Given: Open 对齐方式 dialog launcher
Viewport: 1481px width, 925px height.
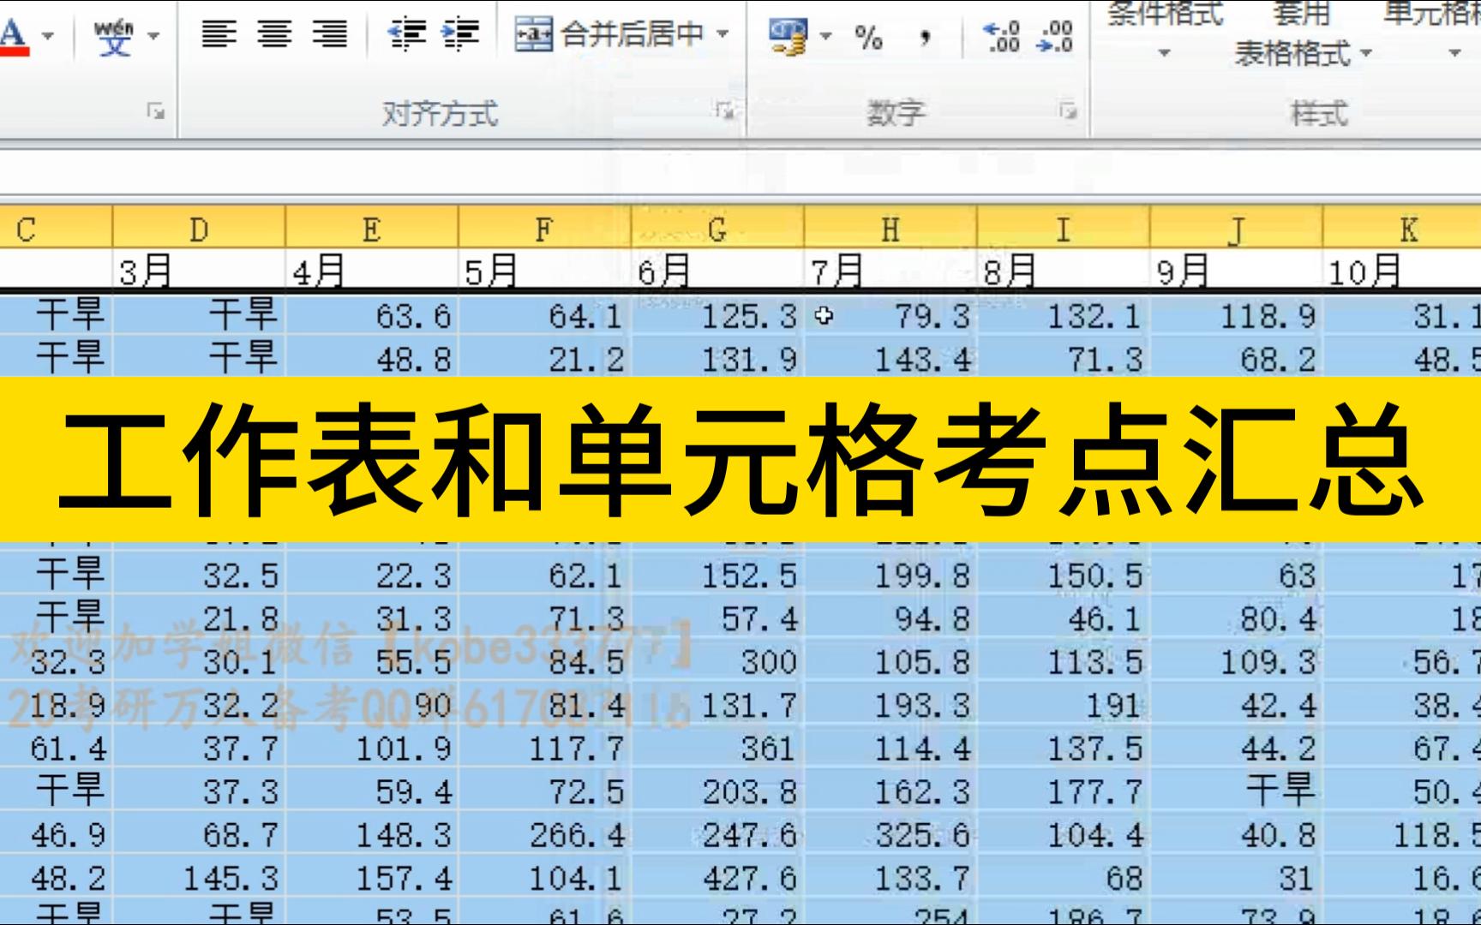Looking at the screenshot, I should tap(725, 110).
